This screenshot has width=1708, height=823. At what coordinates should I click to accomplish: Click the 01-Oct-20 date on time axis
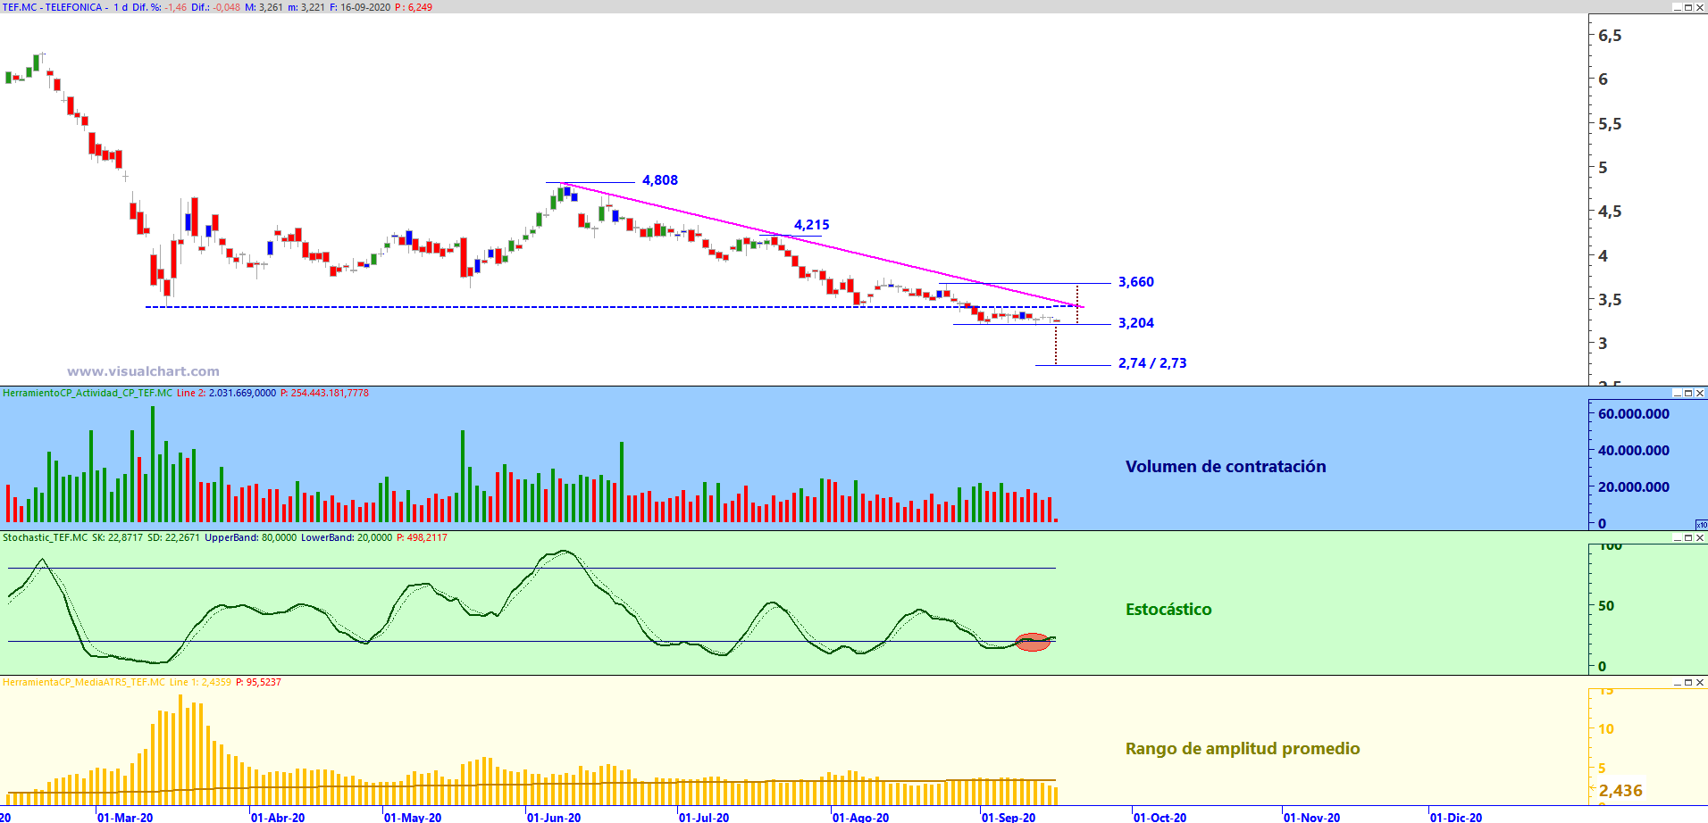(x=1160, y=817)
